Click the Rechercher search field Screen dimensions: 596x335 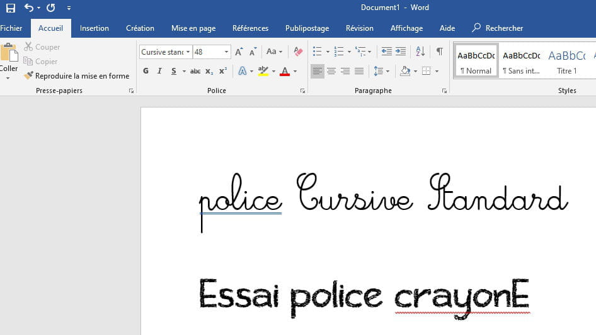coord(504,28)
